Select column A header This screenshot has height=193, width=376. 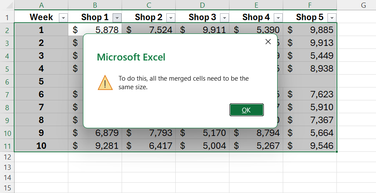pos(41,5)
